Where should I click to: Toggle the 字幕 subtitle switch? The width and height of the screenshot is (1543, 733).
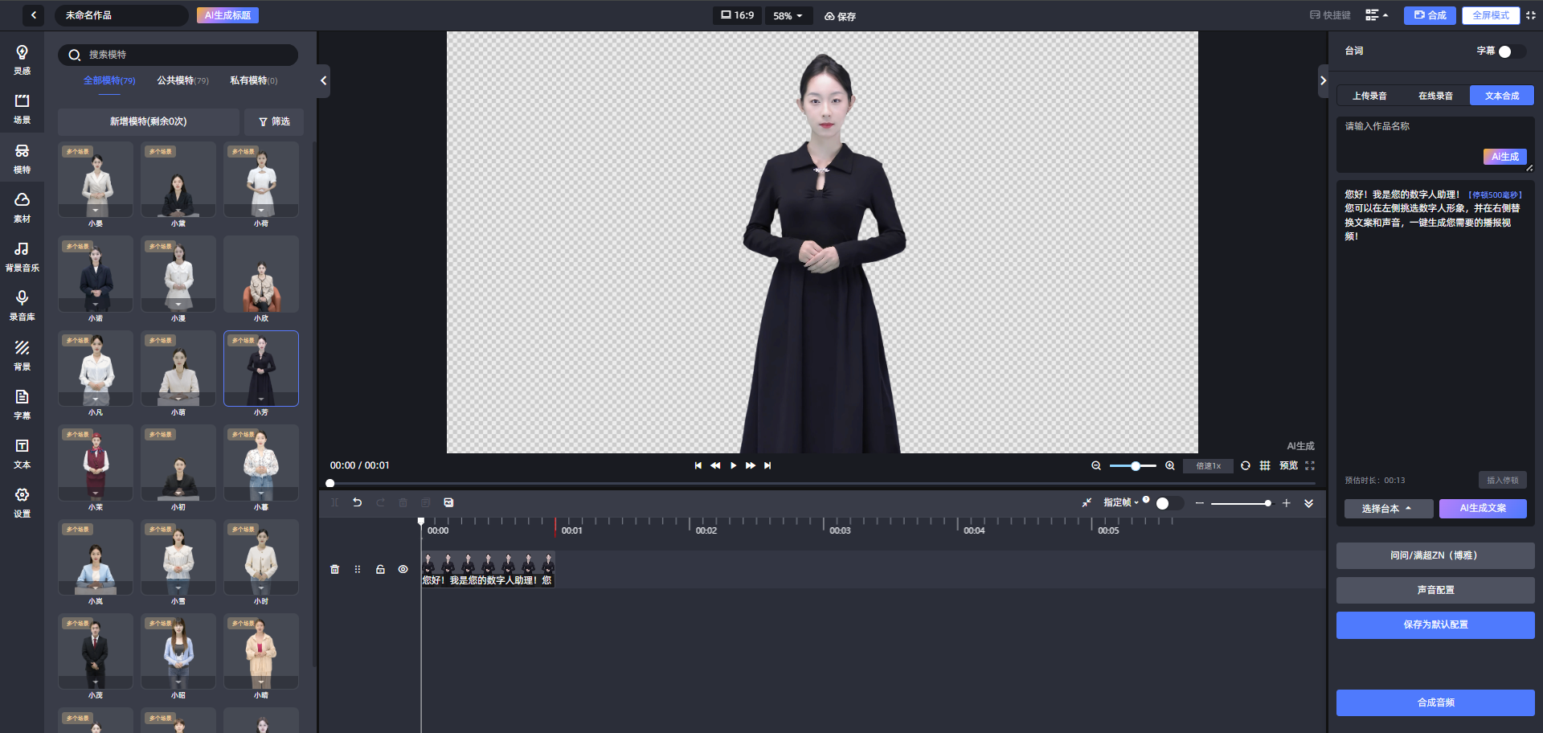click(1511, 51)
